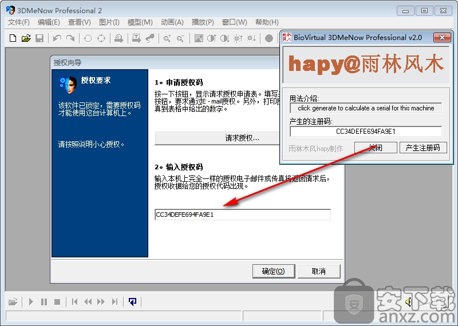Click the usage instruction text field

(366, 108)
